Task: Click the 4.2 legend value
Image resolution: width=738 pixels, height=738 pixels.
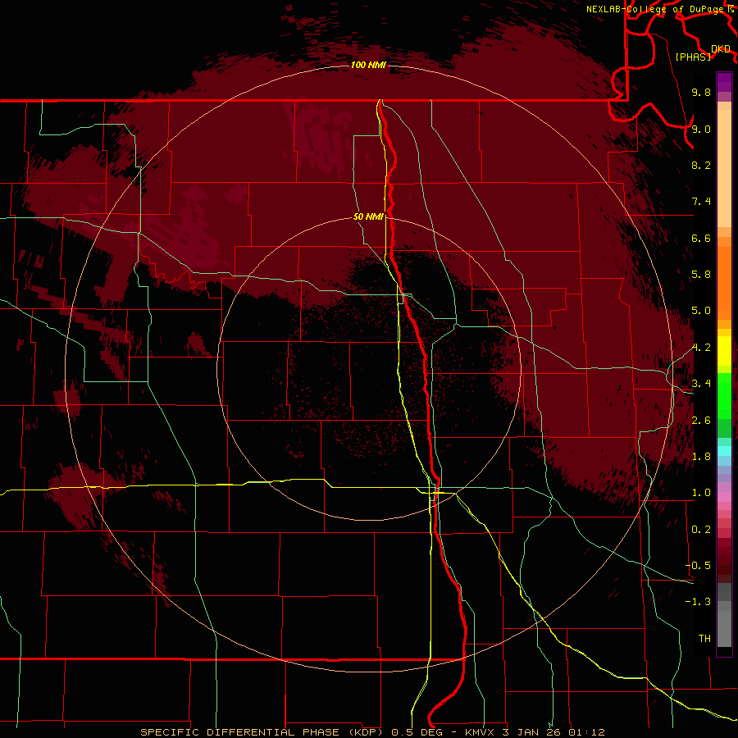Action: [701, 348]
